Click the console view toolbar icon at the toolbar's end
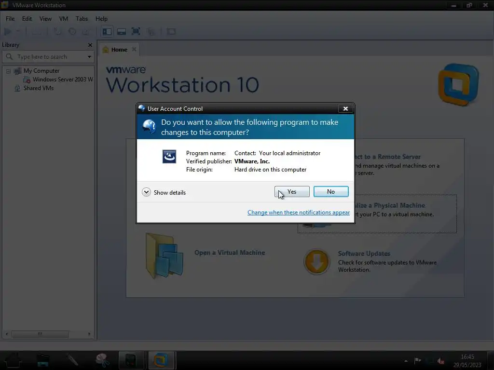Screen dimensions: 494x370 point(171,31)
